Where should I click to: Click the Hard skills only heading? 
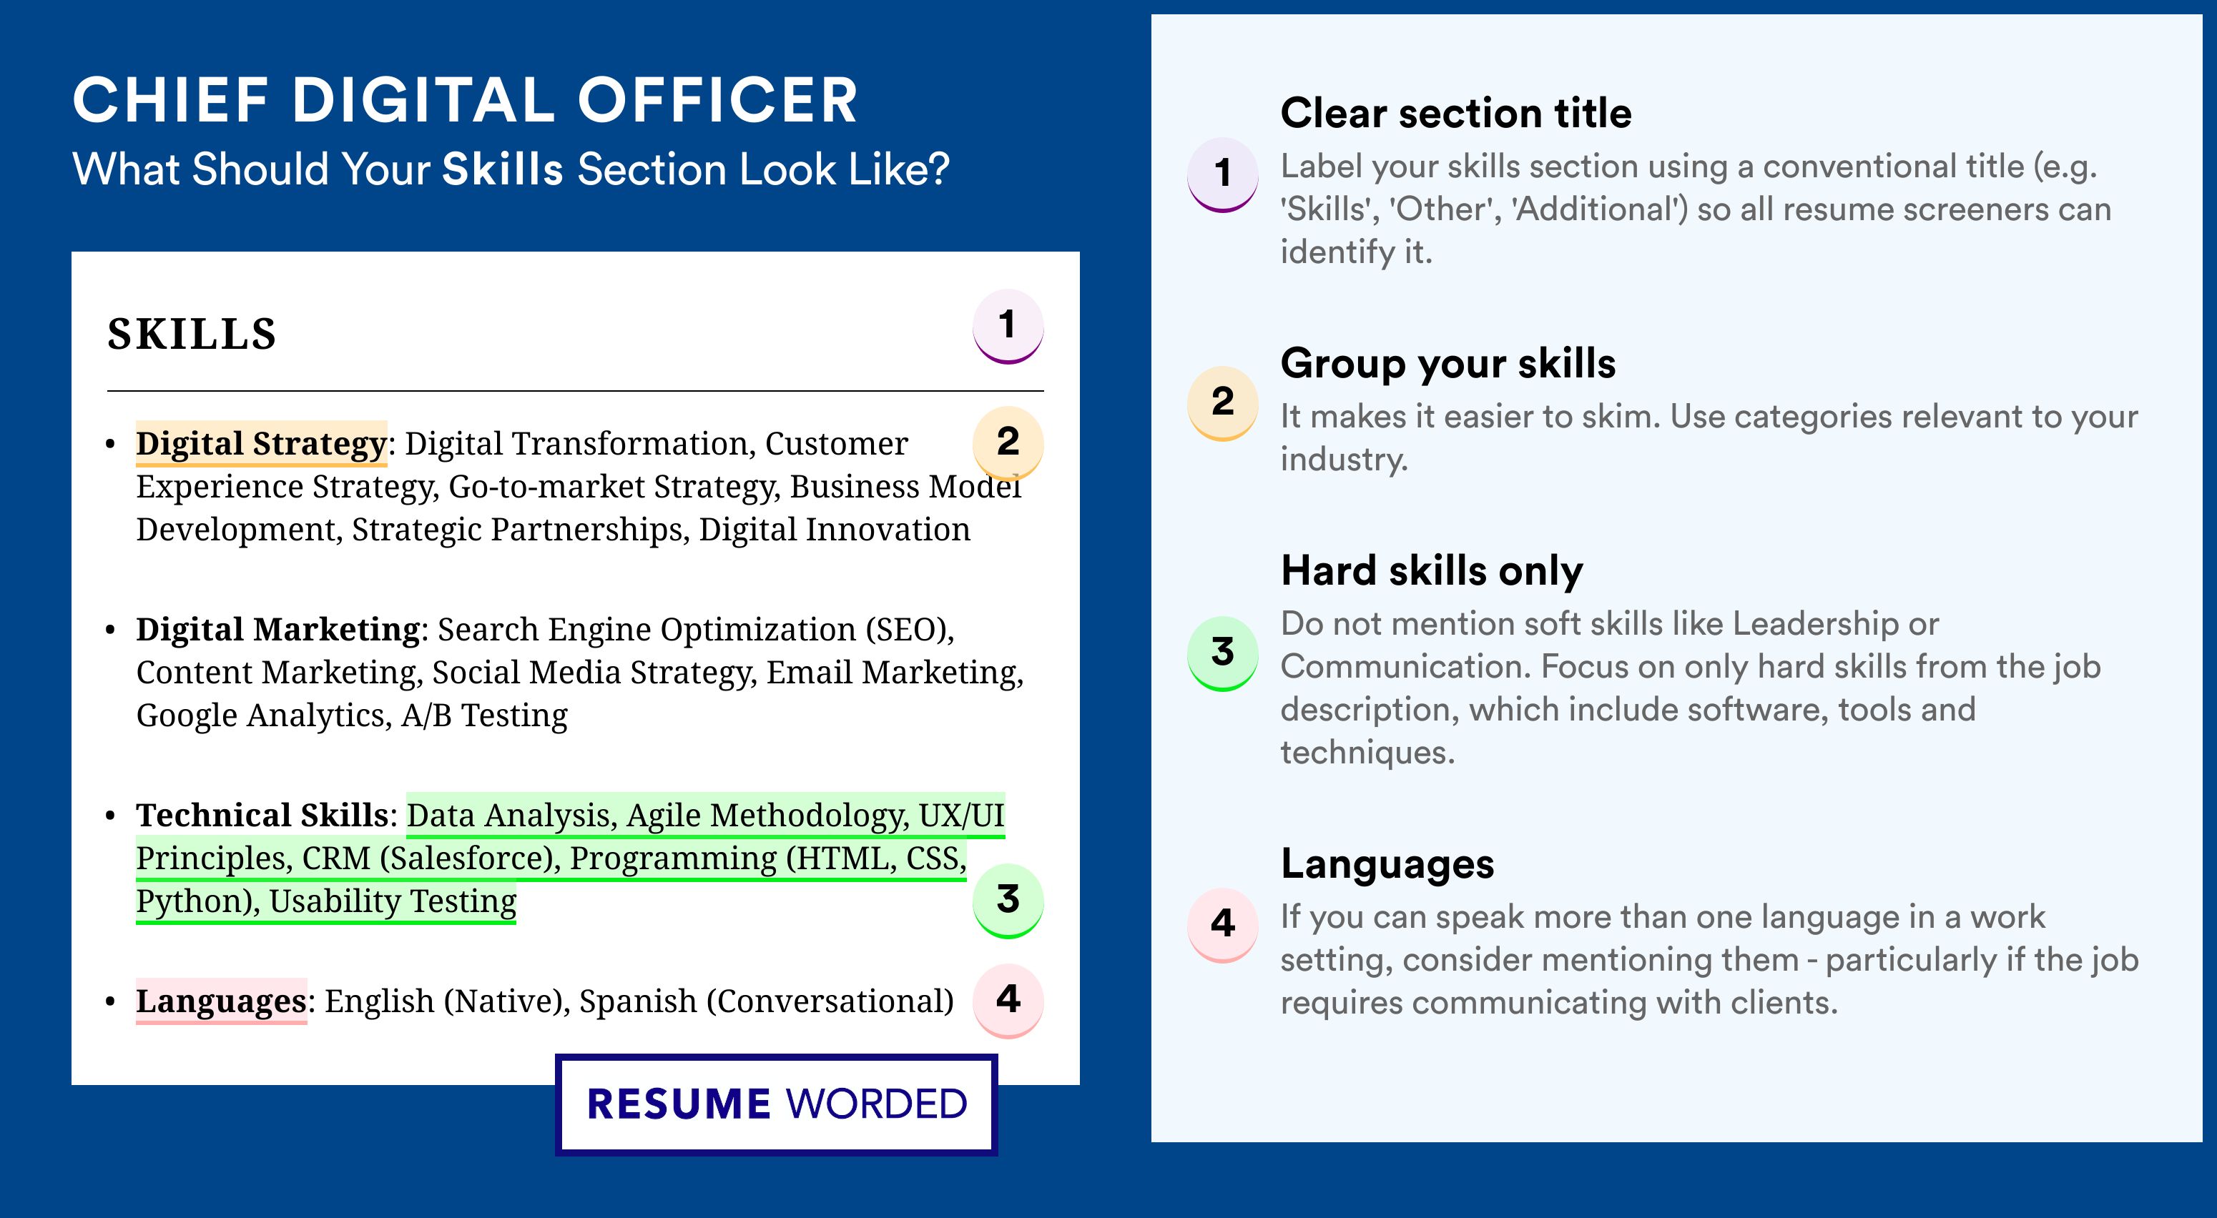[1431, 570]
